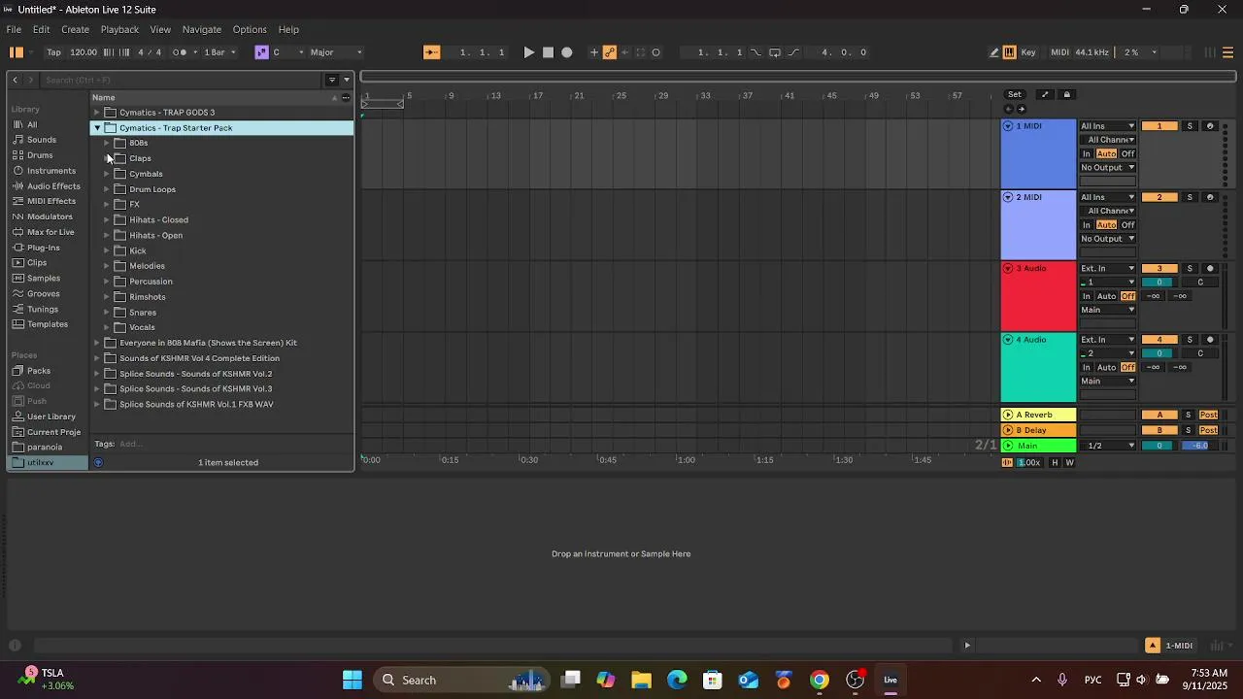Set 3 Audio monitor to Auto
The image size is (1243, 699).
point(1107,296)
